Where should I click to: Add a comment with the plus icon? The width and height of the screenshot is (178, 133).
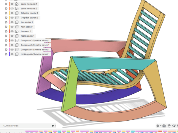(53, 126)
